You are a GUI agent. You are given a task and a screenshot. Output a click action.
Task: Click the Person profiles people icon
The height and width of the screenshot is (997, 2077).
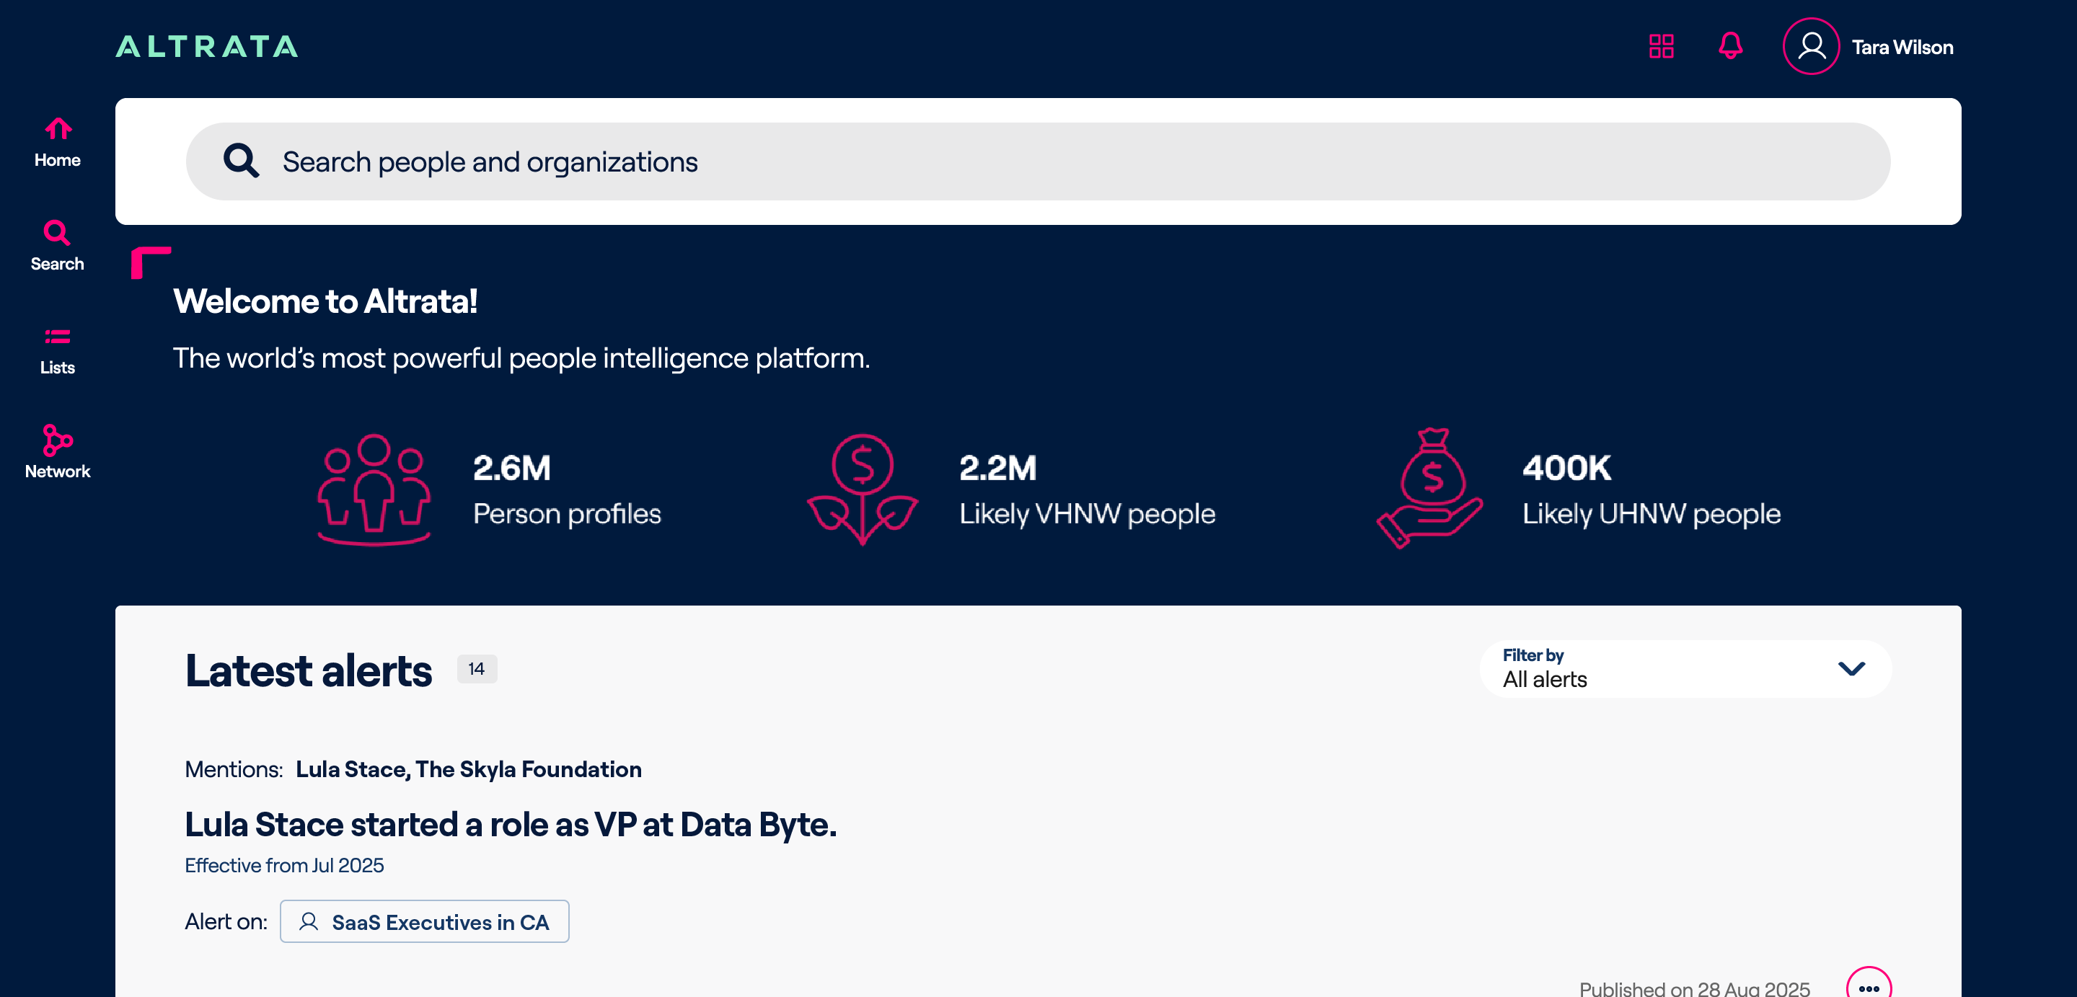[374, 489]
